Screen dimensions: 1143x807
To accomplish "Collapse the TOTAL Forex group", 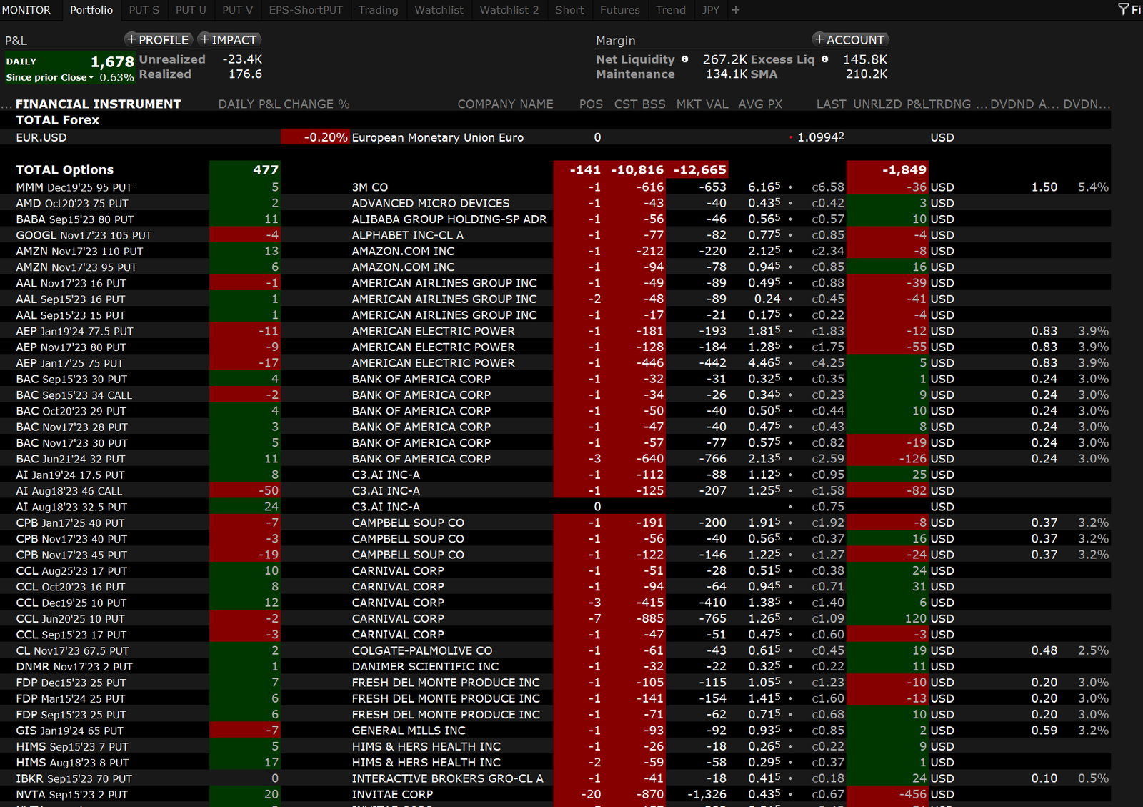I will click(57, 120).
